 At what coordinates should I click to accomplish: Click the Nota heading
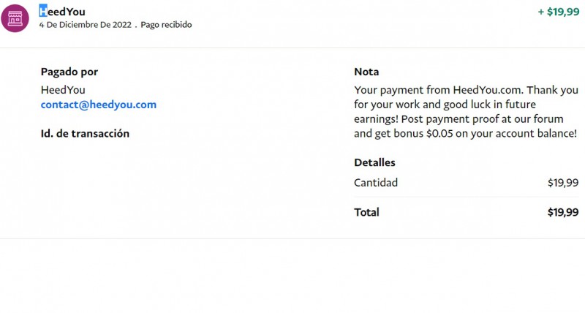[366, 72]
